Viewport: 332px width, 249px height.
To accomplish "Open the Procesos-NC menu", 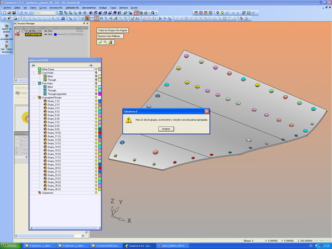I will pos(57,7).
